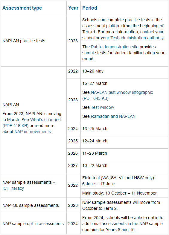The image size is (169, 235).
Task: Follow the Test window link
Action: pyautogui.click(x=102, y=107)
